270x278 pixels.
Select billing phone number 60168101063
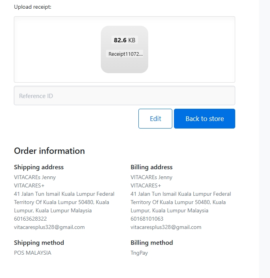(x=147, y=219)
